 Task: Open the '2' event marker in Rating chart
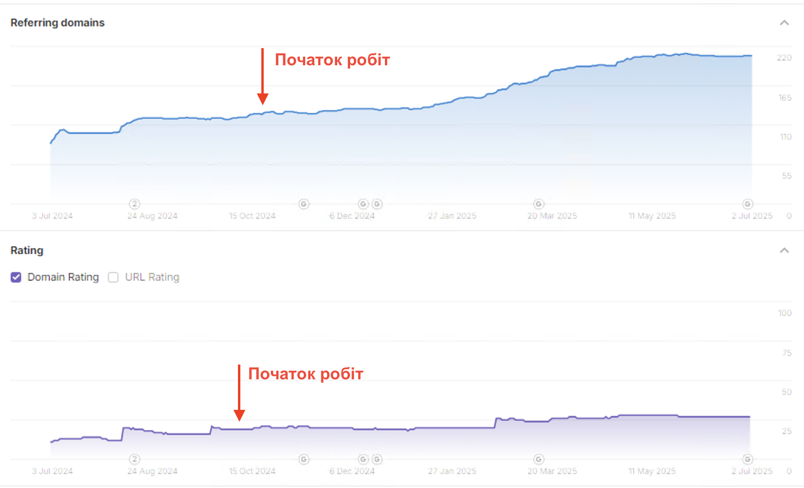coord(134,459)
